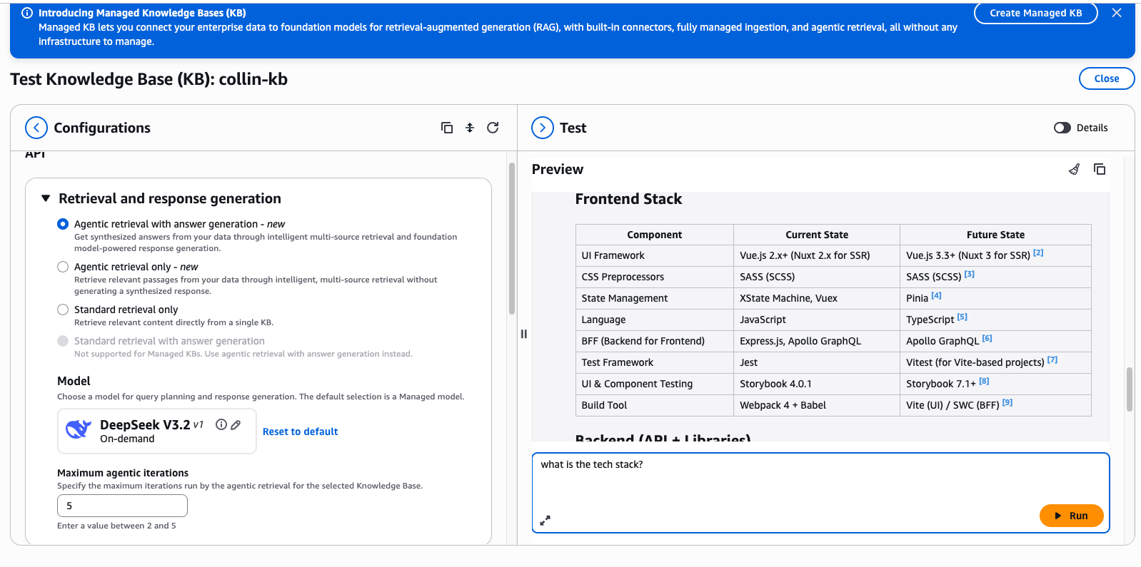The width and height of the screenshot is (1141, 567).
Task: Open citation [6] next to Apollo GraphQL
Action: (987, 338)
